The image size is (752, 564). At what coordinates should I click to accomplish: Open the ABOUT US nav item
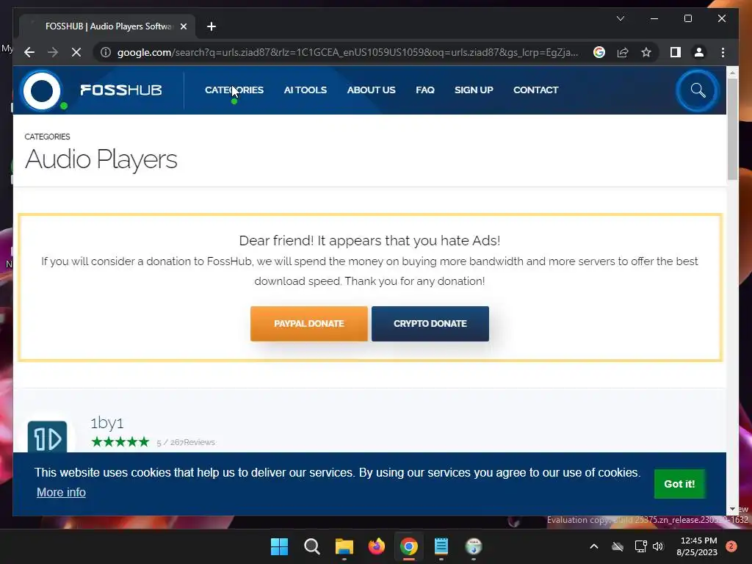[371, 90]
